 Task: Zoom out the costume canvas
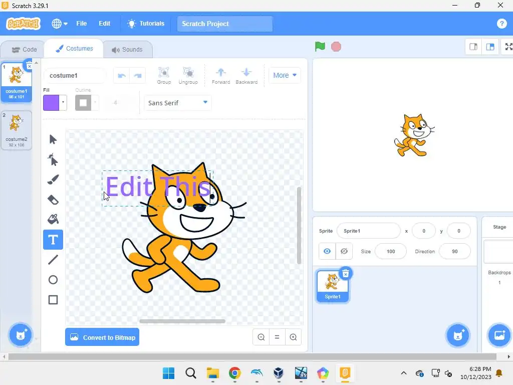[261, 337]
